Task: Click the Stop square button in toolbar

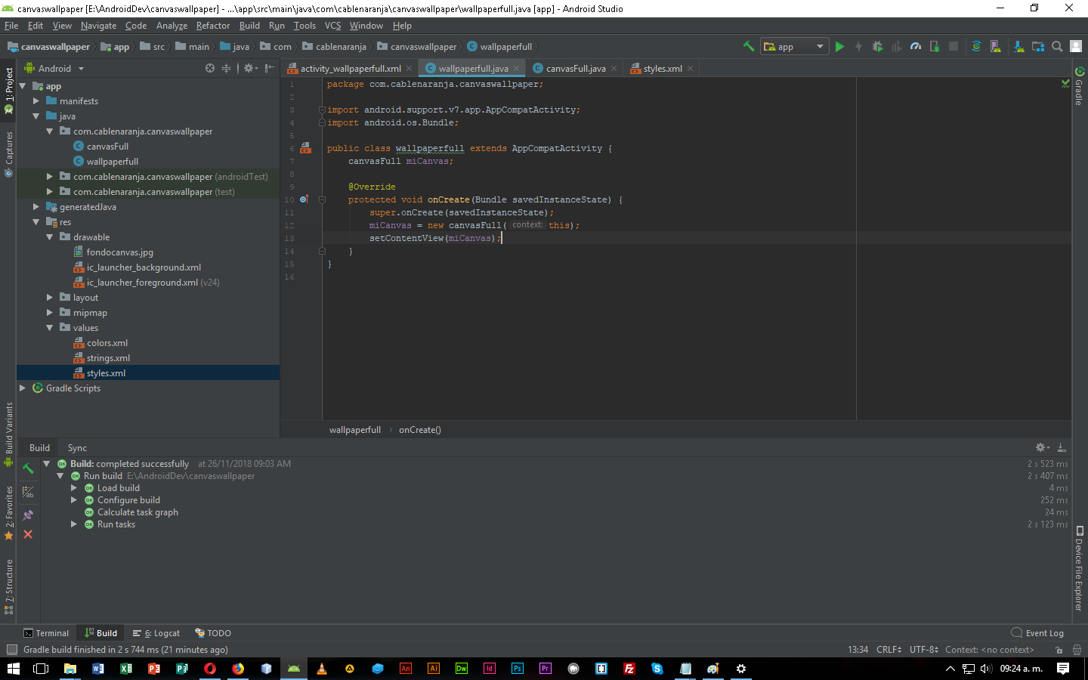Action: 954,46
